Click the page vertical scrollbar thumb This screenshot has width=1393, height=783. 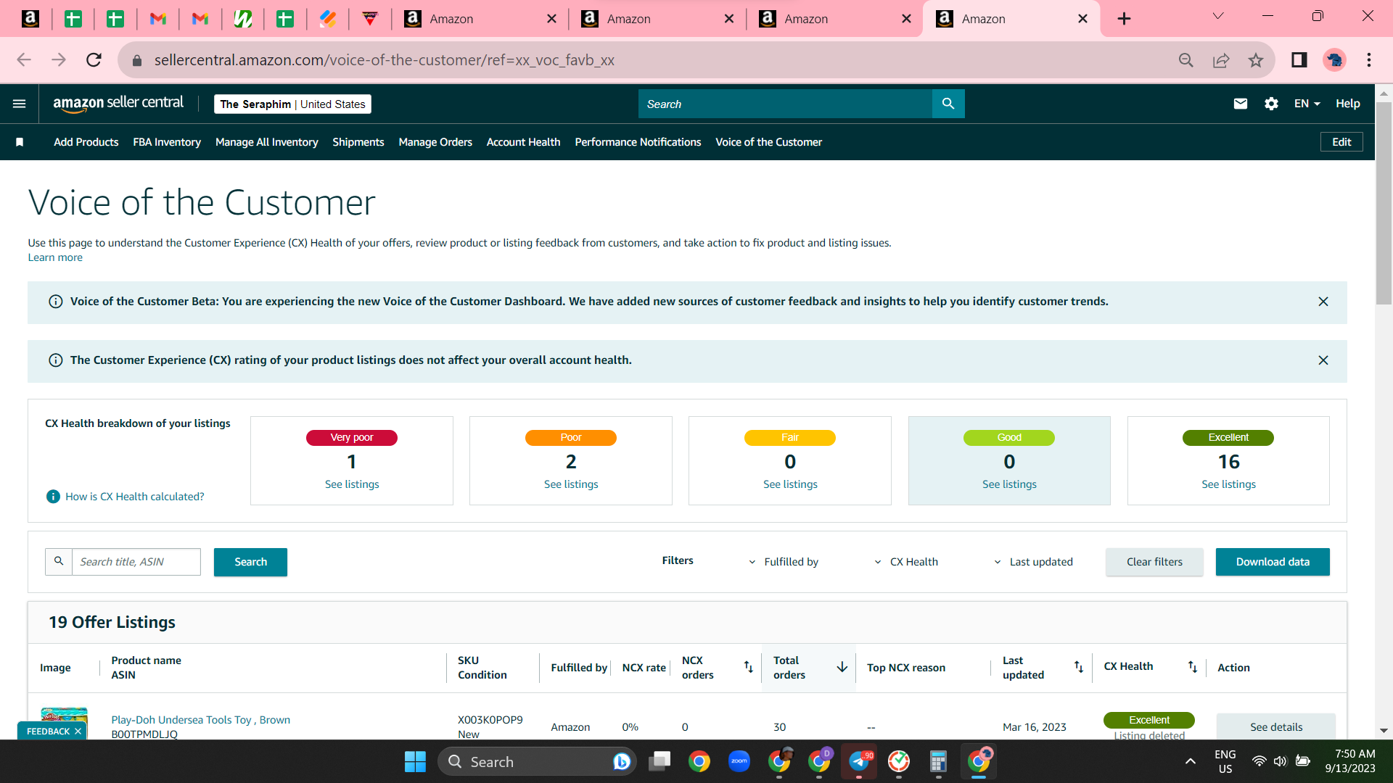coord(1384,203)
